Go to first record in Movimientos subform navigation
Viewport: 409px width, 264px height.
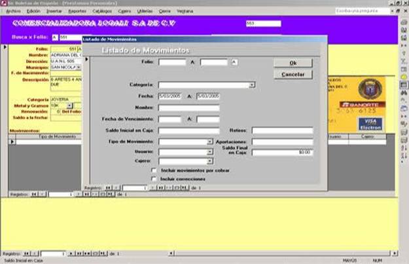34,195
